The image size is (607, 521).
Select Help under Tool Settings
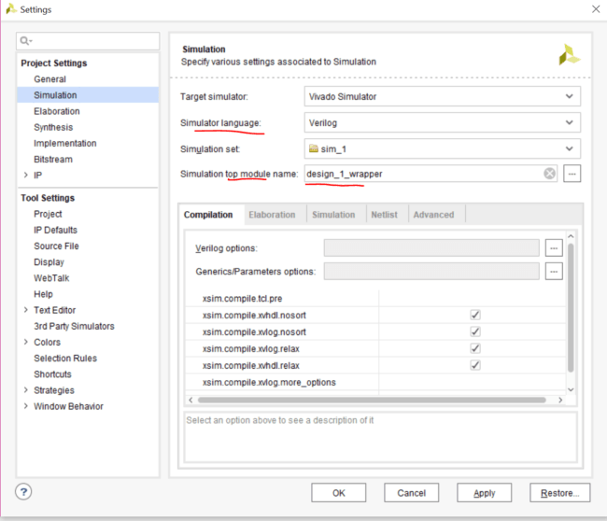tap(43, 294)
